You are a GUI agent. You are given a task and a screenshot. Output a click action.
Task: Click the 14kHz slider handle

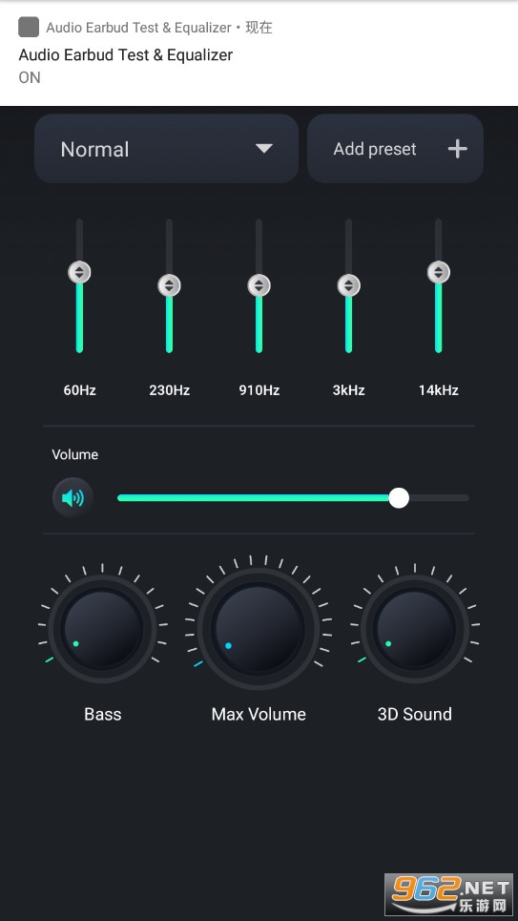438,273
